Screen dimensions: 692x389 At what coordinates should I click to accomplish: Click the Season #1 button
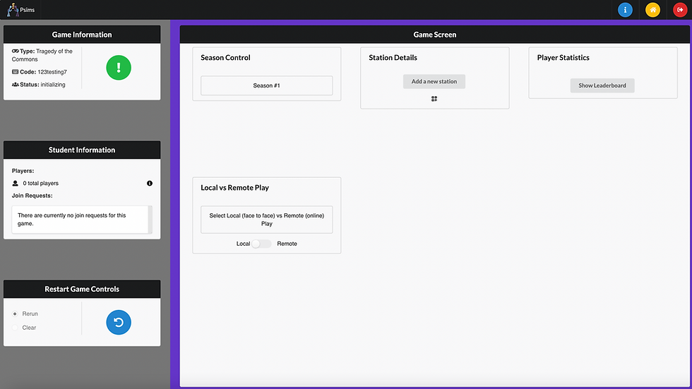pos(267,85)
